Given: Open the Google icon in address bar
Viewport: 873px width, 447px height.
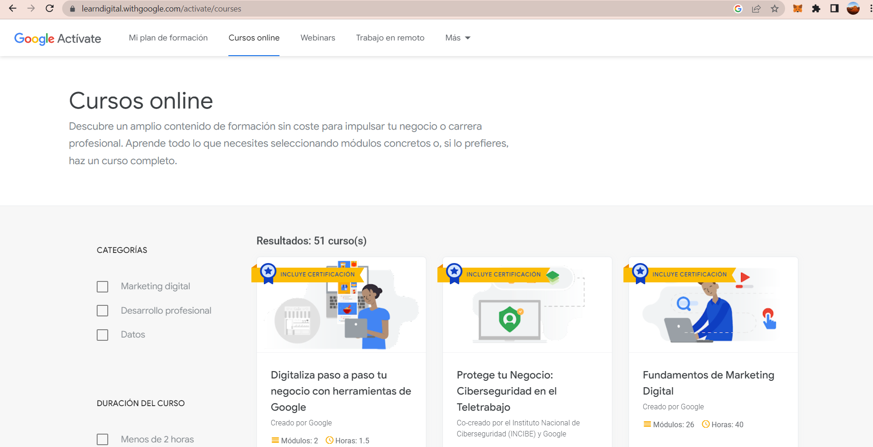Looking at the screenshot, I should pyautogui.click(x=738, y=9).
